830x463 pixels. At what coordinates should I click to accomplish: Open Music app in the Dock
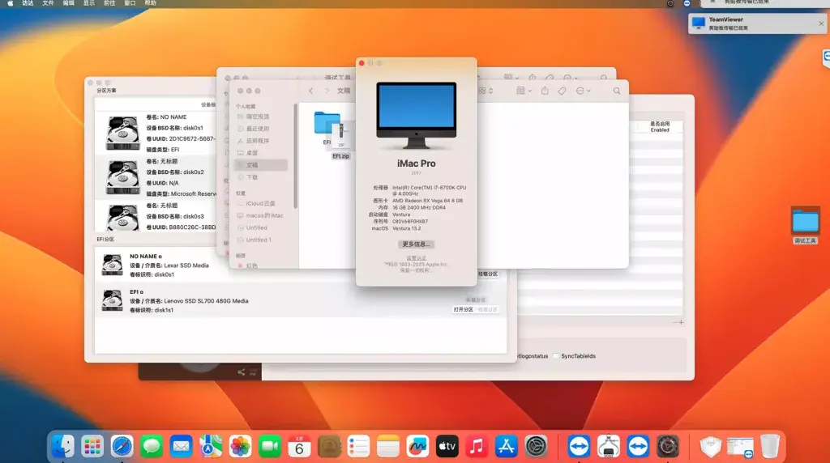[x=477, y=447]
